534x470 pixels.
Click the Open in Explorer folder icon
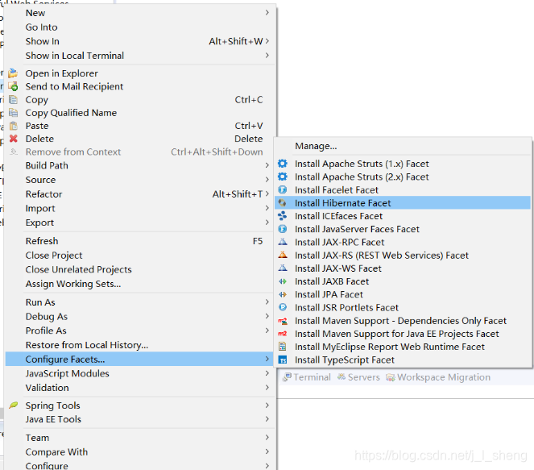pyautogui.click(x=13, y=73)
